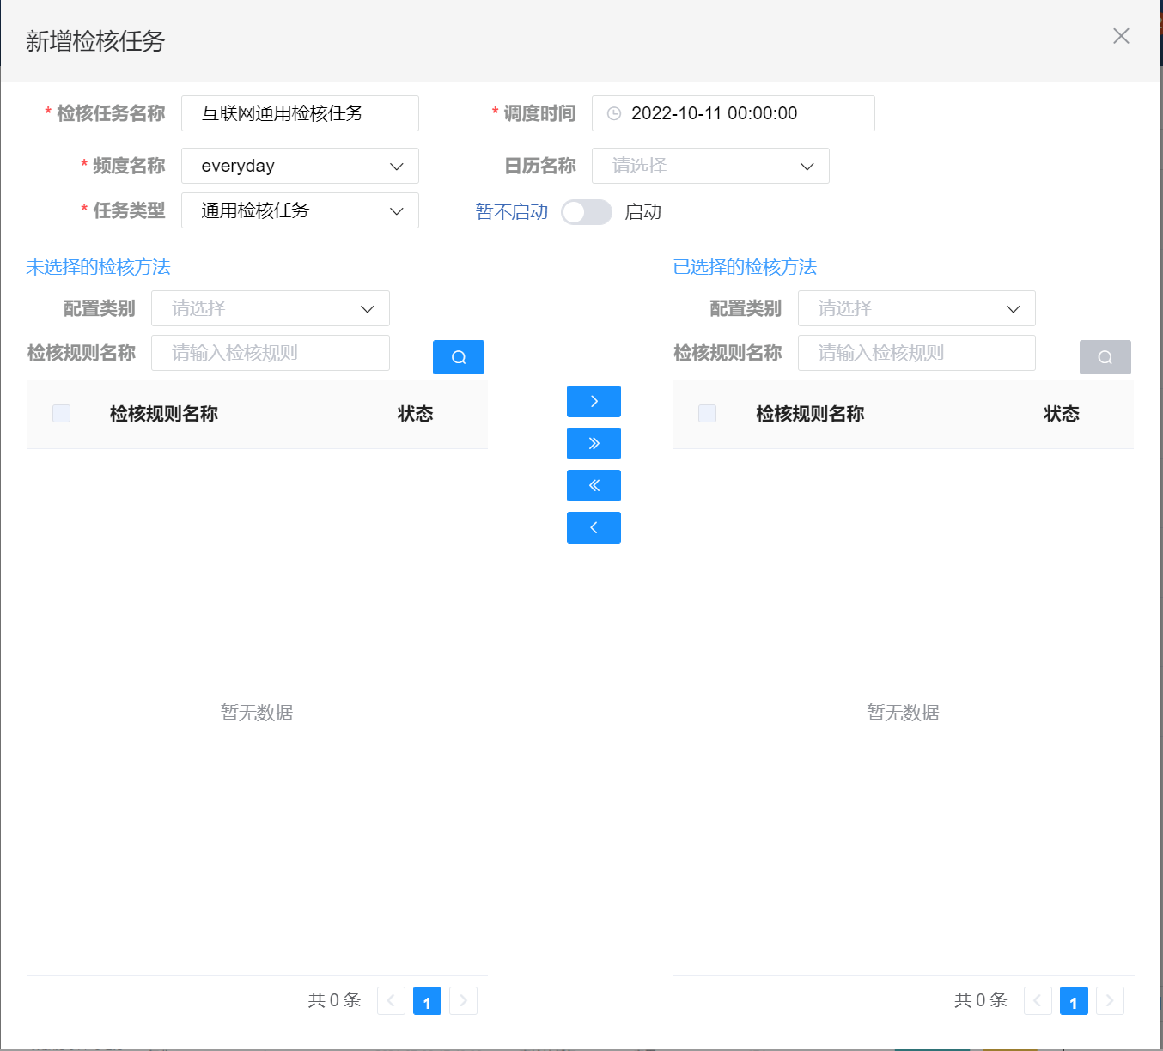Screen dimensions: 1163x1051
Task: Move all rules right with double arrow
Action: [x=594, y=443]
